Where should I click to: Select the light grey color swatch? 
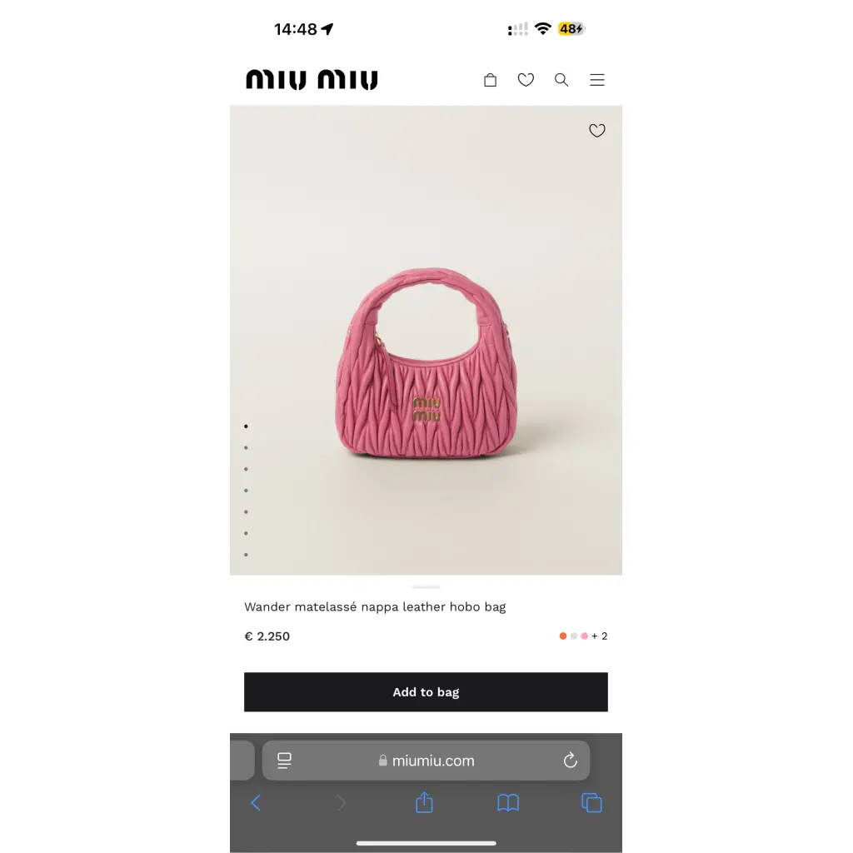[x=574, y=636]
